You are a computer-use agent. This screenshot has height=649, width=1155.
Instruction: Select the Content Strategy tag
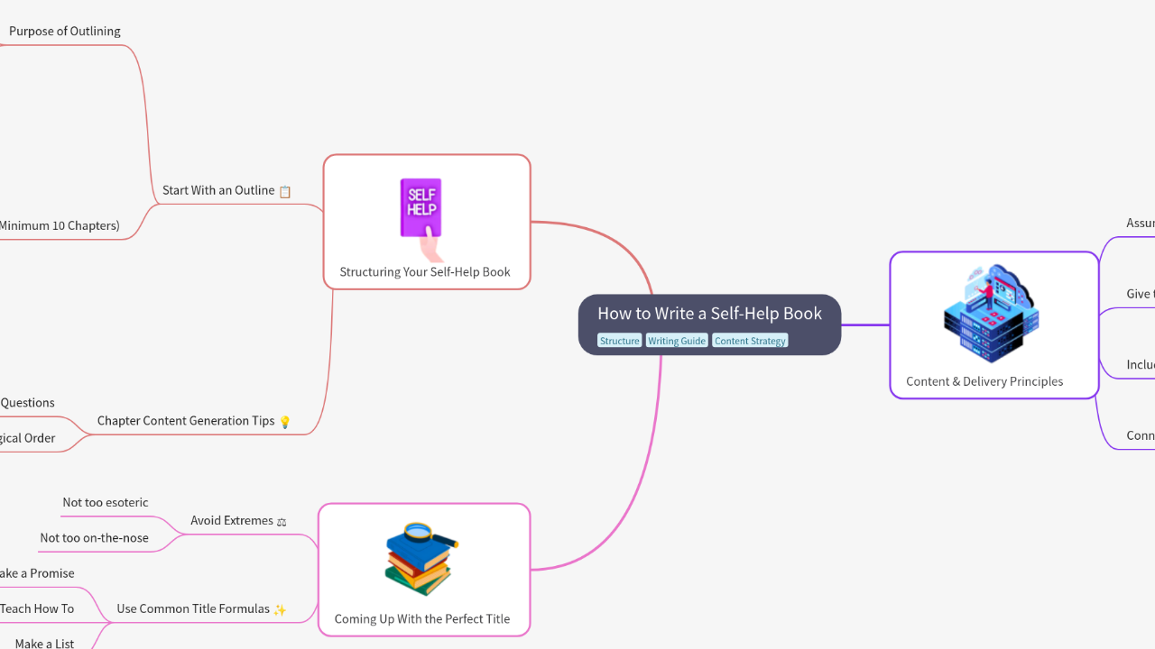click(x=750, y=341)
